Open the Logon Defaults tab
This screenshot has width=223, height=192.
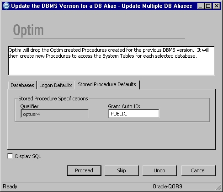[x=56, y=85]
